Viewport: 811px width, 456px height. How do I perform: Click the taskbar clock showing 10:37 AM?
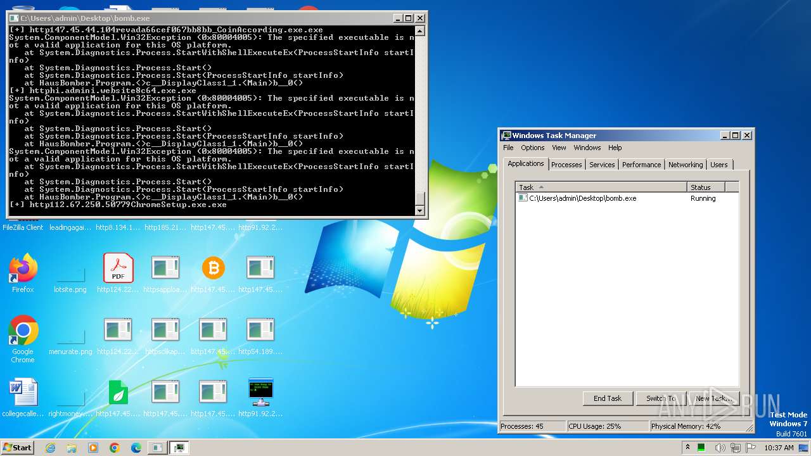779,448
